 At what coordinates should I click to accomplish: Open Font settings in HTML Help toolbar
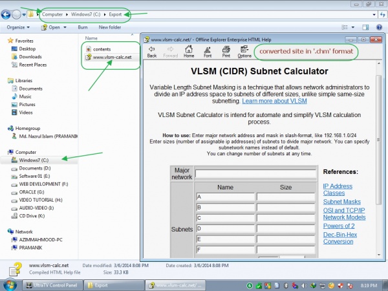[208, 52]
